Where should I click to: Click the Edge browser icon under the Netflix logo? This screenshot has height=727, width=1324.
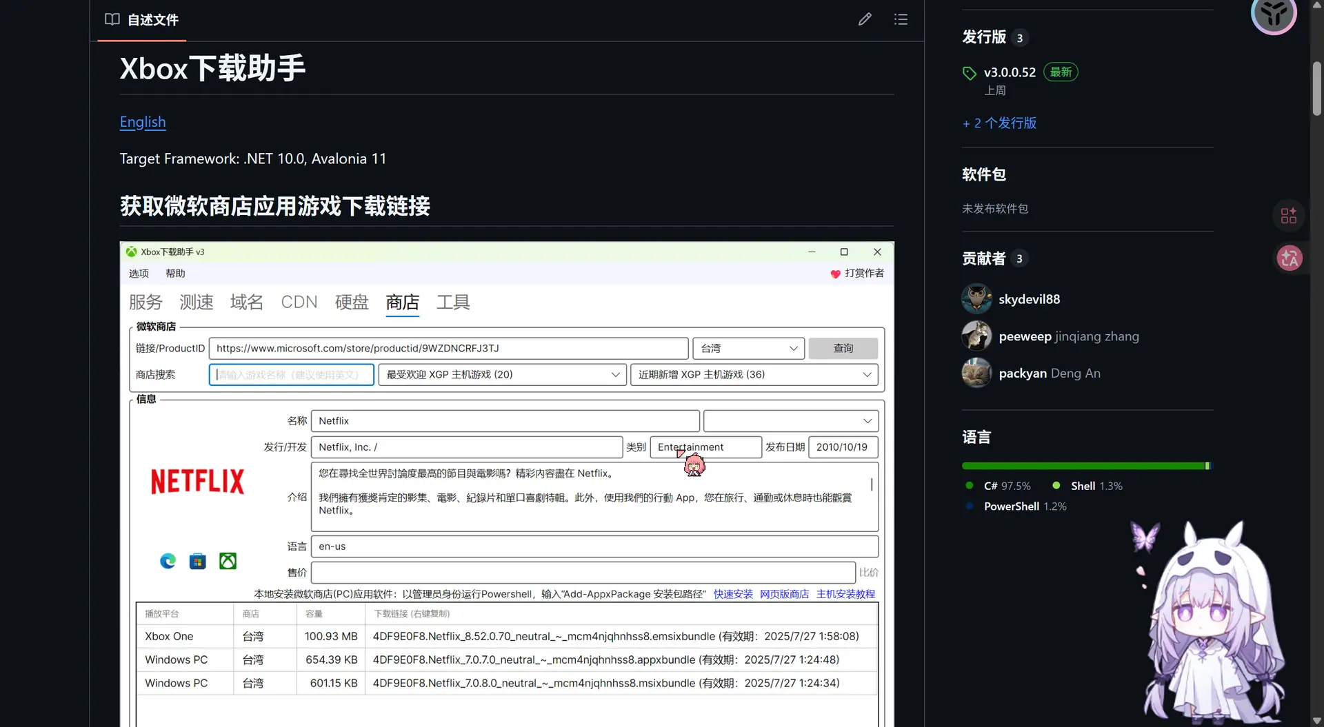pyautogui.click(x=168, y=561)
